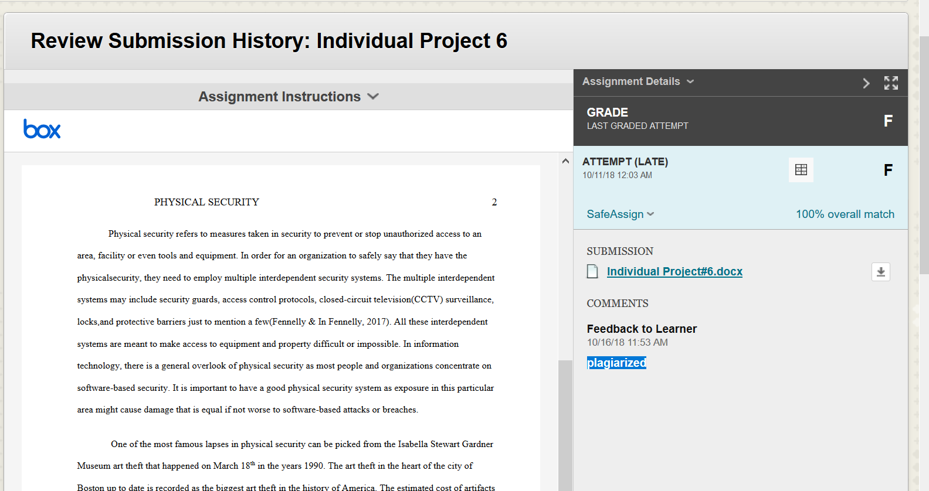Click the document viewer scroll-up arrow
The width and height of the screenshot is (929, 491).
(565, 161)
